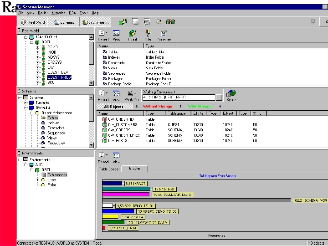This screenshot has height=246, width=328.
Task: Open the Working Environment dropdown
Action: pyautogui.click(x=219, y=97)
